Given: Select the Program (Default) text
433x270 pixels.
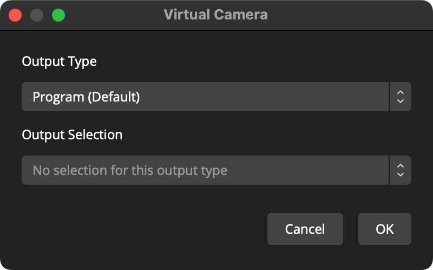Looking at the screenshot, I should click(x=86, y=97).
